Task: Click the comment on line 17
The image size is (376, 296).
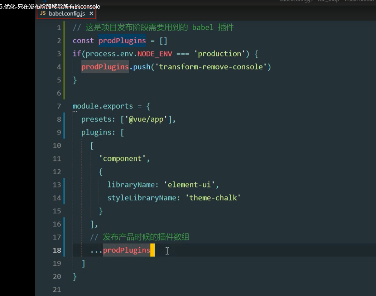Action: [140, 237]
